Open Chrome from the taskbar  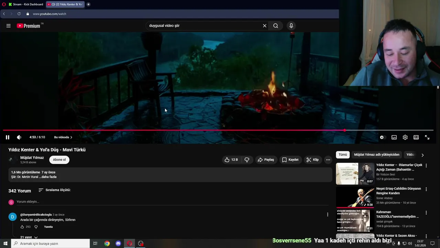pyautogui.click(x=107, y=244)
